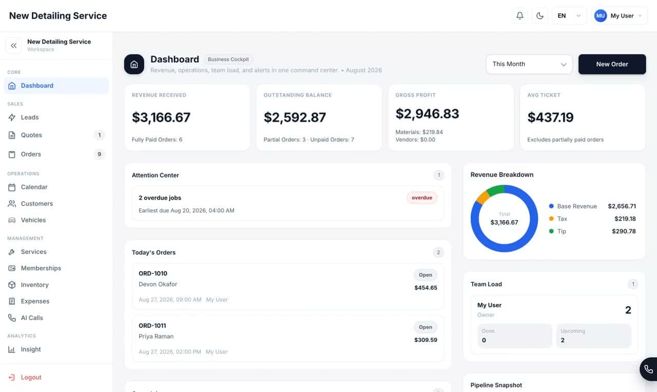Screen dimensions: 657x392
Task: Open the notifications bell
Action: 519,16
